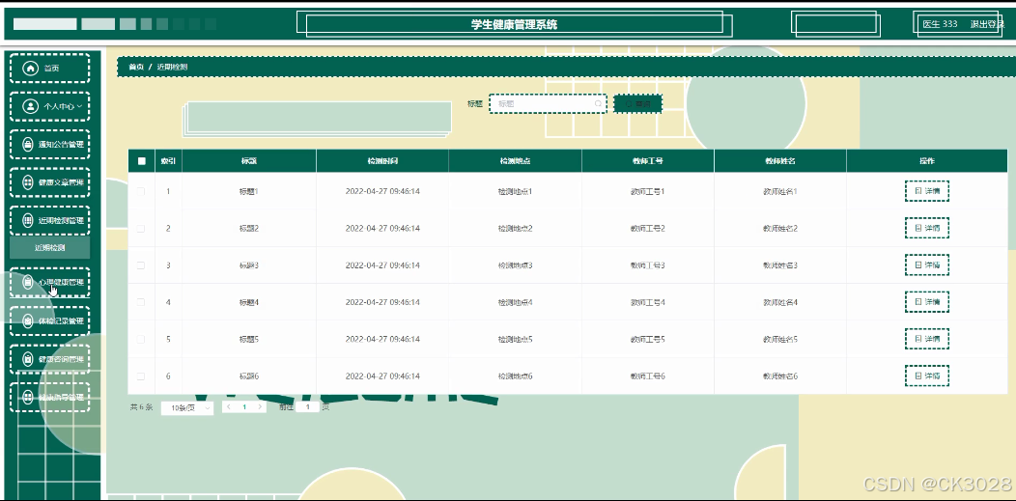Click the 标题 column header
The height and width of the screenshot is (501, 1016).
(x=249, y=161)
